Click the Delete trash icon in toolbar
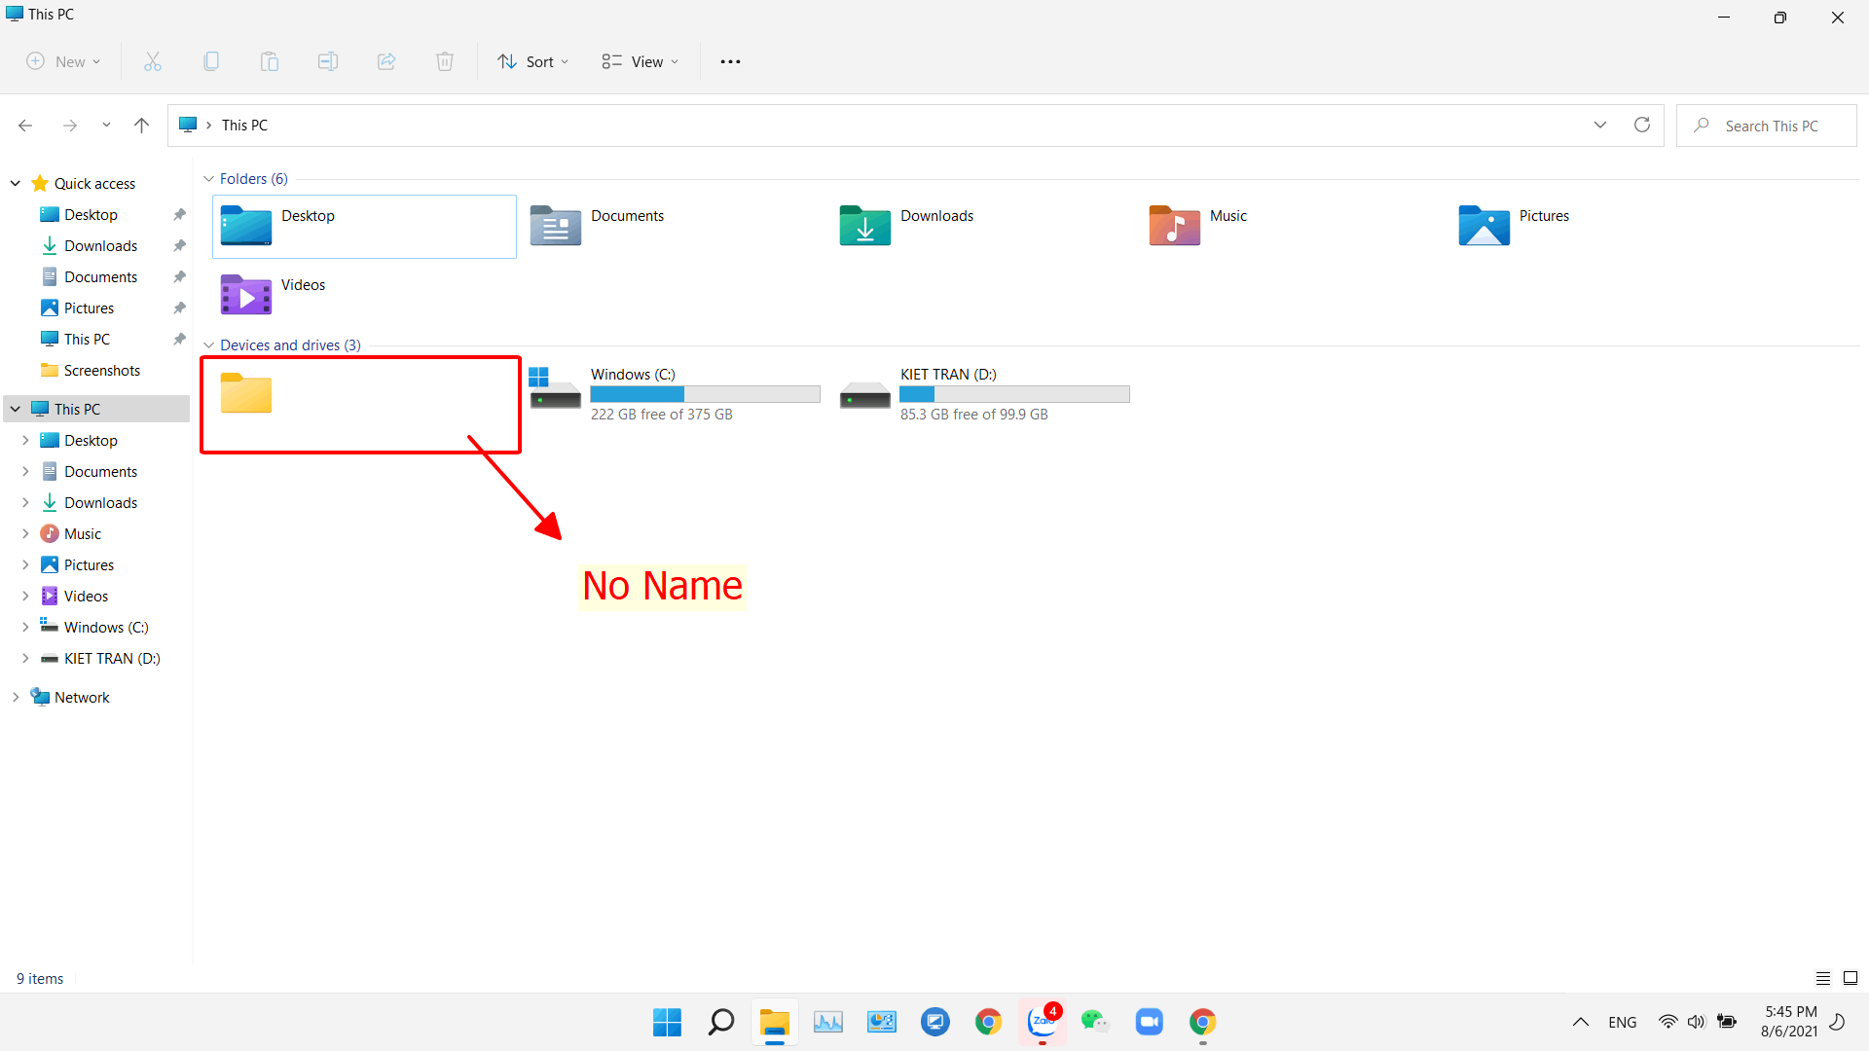 445,61
